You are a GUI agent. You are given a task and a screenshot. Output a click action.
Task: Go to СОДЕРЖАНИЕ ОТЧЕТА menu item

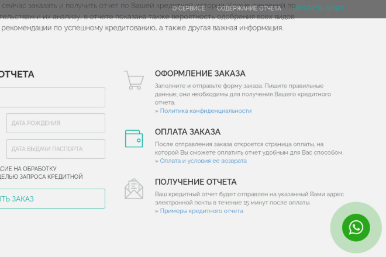click(249, 8)
